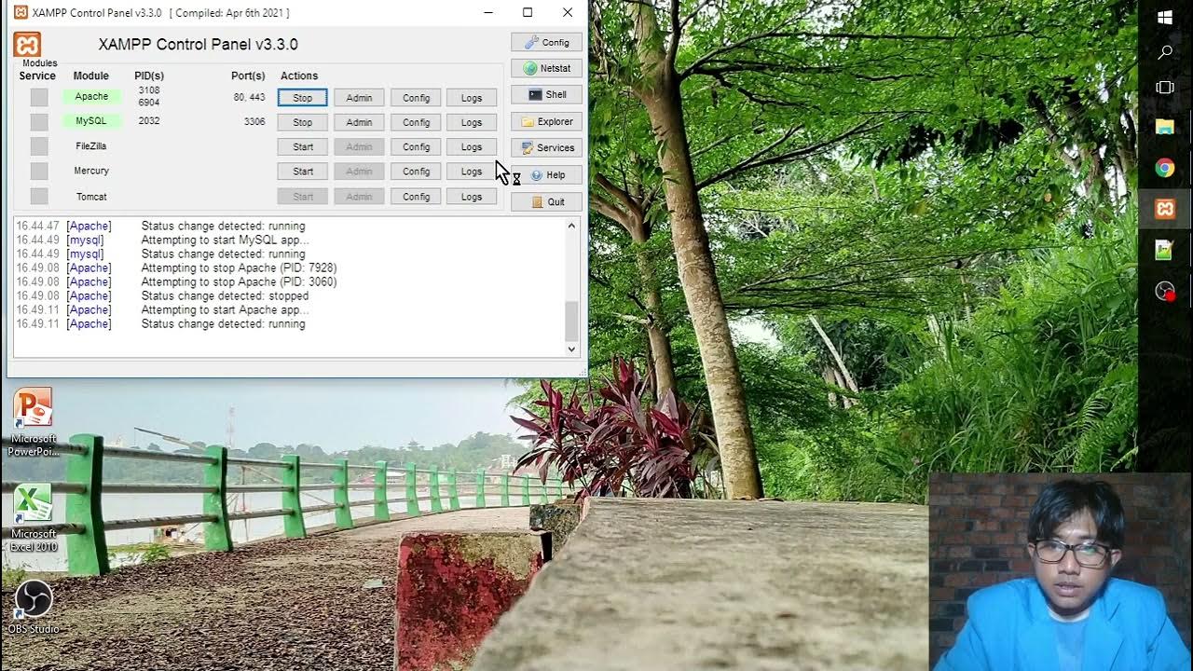This screenshot has height=671, width=1193.
Task: Toggle the Apache service checkbox
Action: click(x=39, y=97)
